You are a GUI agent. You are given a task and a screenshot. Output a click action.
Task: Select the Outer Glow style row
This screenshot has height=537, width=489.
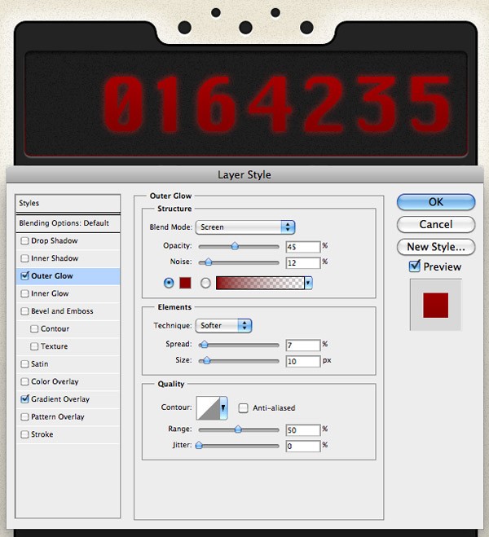click(x=68, y=276)
